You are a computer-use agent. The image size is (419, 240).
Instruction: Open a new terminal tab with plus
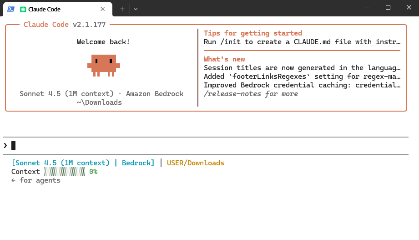click(122, 9)
